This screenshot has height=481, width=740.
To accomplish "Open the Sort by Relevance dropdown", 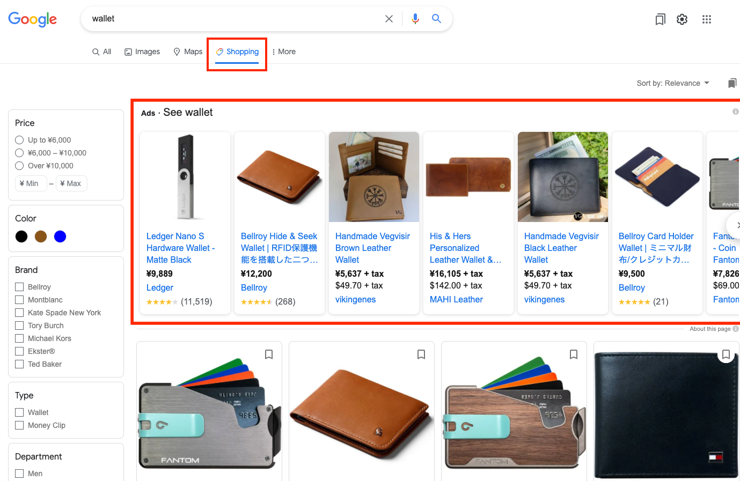I will (673, 83).
